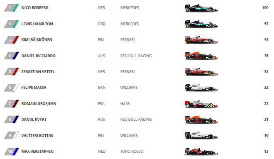The width and height of the screenshot is (274, 159).
Task: Click Kimi Räikkönen's Ferrari car image
Action: [x=201, y=40]
